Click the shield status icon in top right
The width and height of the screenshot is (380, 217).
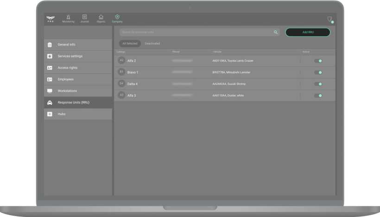point(330,19)
